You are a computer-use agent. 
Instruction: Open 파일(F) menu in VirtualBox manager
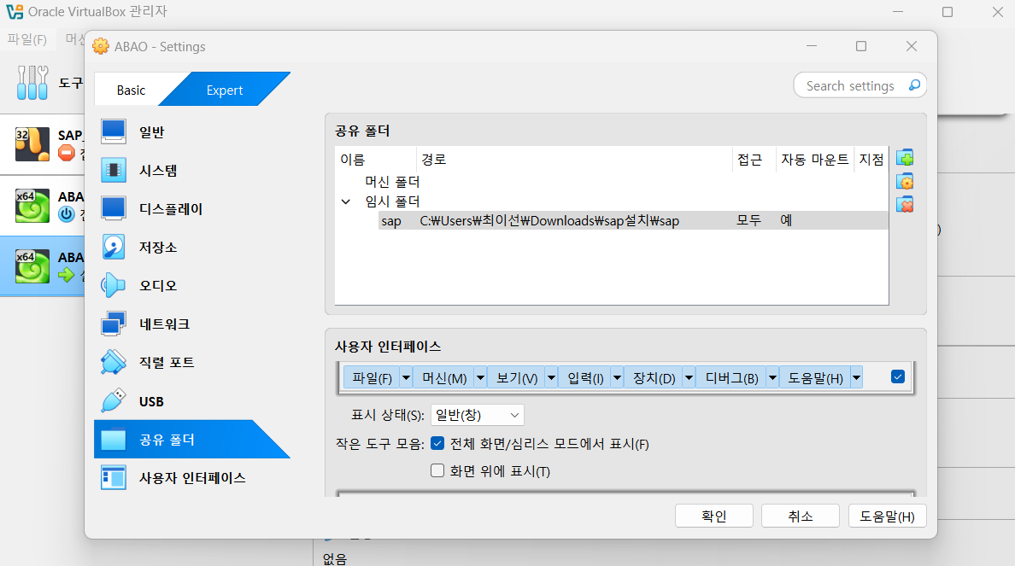coord(27,39)
